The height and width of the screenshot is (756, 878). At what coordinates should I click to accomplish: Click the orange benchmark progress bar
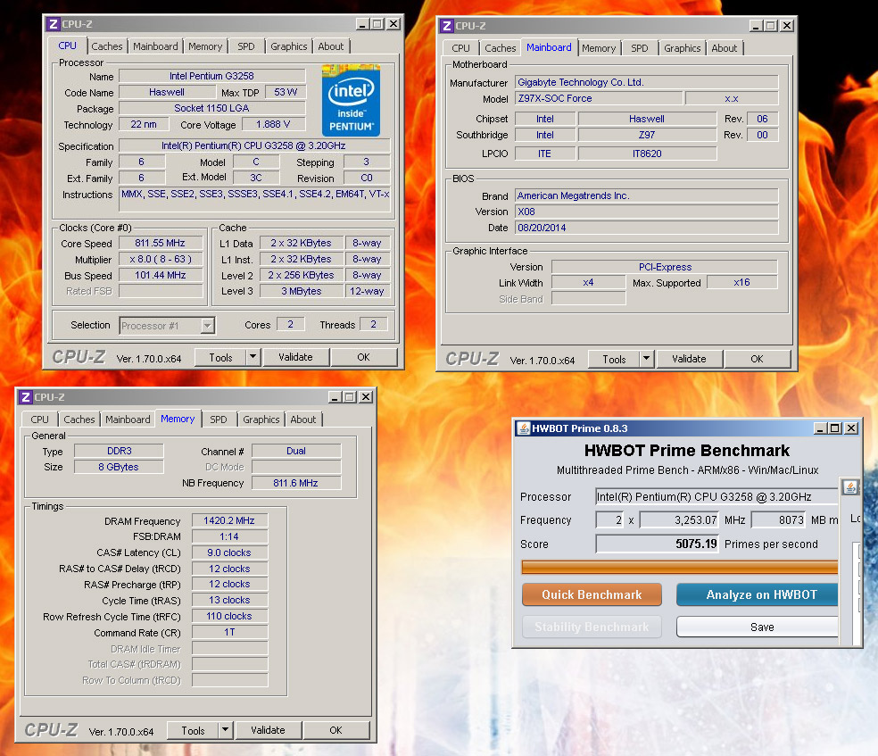[x=679, y=568]
